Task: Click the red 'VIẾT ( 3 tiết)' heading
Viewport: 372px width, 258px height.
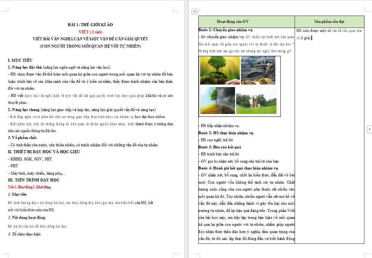Action: 90,32
